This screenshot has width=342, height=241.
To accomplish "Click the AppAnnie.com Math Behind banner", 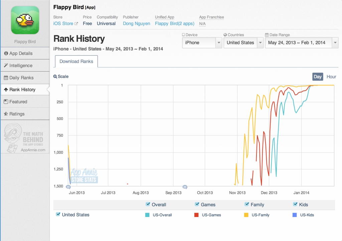I will tap(25, 138).
